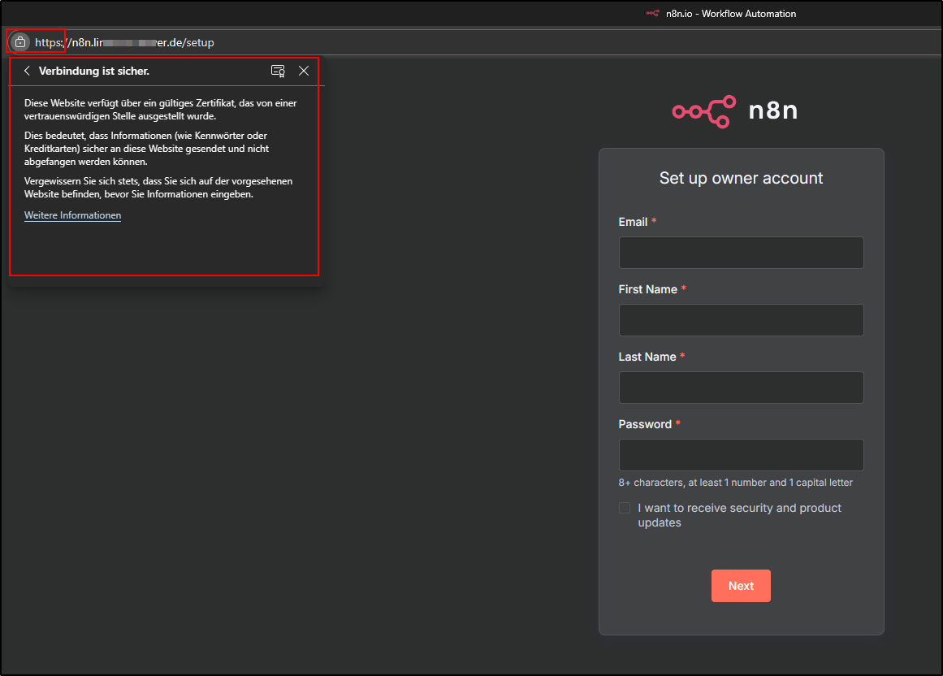The width and height of the screenshot is (943, 676).
Task: Click the Password input field
Action: [741, 455]
